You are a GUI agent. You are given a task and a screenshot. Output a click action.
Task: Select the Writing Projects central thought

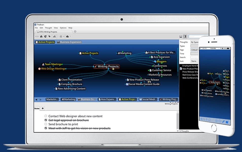107,66
